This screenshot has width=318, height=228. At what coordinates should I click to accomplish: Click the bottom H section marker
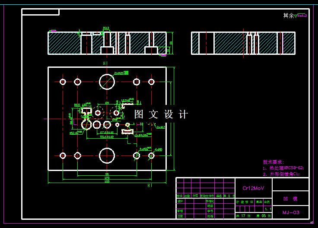[x=149, y=185]
